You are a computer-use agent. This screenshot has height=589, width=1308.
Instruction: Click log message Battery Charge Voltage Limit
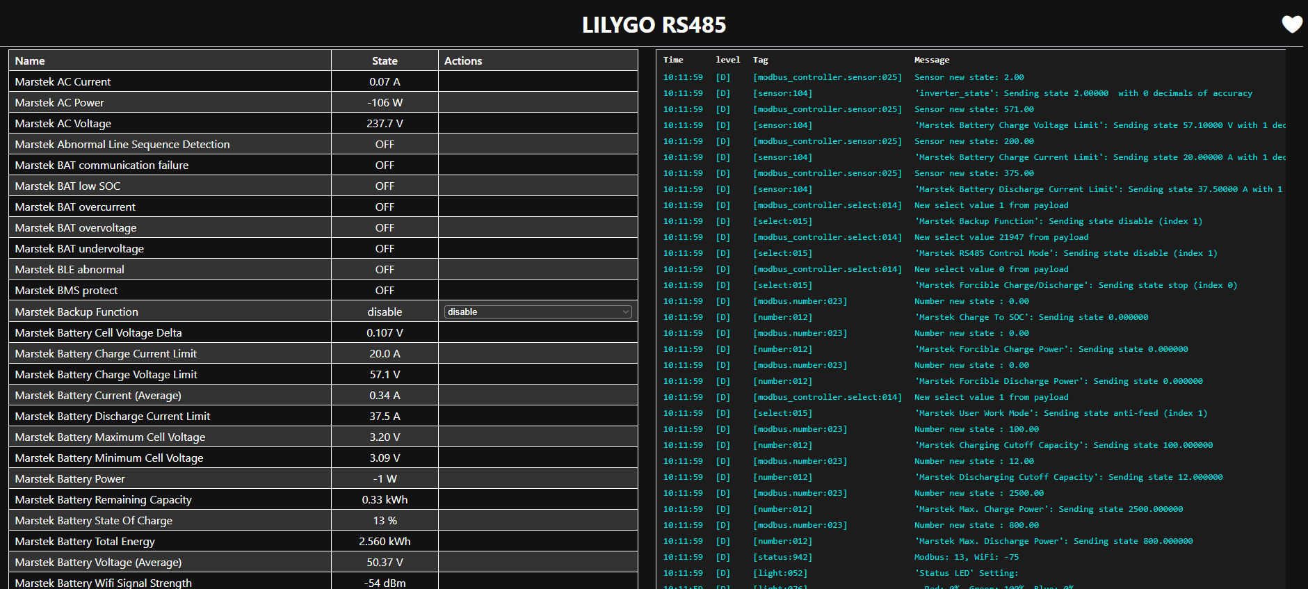(x=1099, y=125)
